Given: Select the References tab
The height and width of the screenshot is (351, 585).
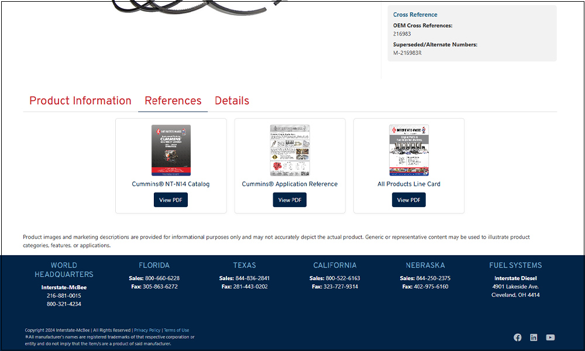Looking at the screenshot, I should pyautogui.click(x=173, y=101).
